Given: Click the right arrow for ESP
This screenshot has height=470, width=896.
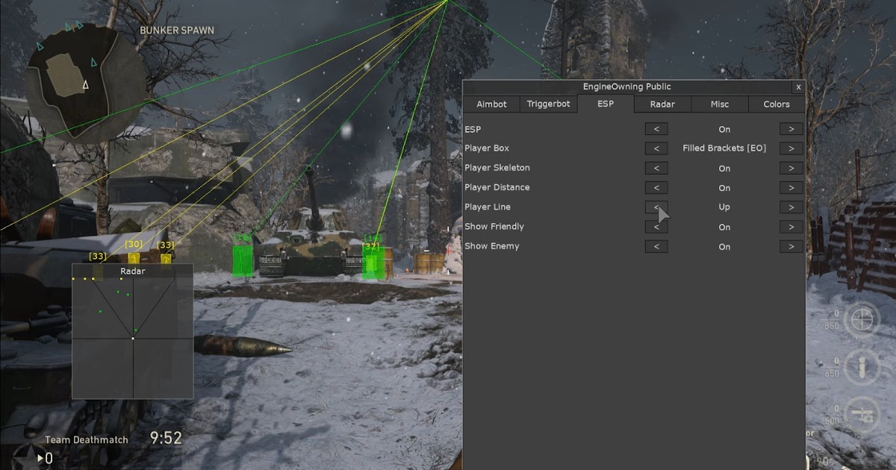Looking at the screenshot, I should click(x=791, y=129).
